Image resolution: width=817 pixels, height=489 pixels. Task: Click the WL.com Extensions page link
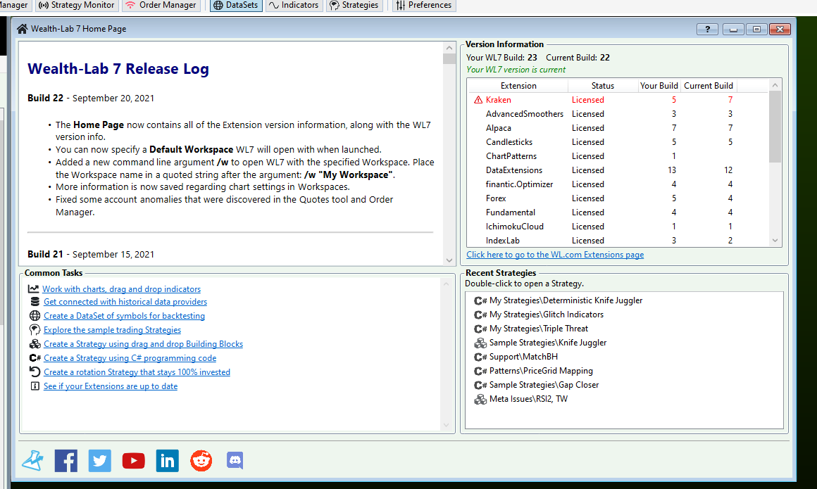(x=555, y=255)
